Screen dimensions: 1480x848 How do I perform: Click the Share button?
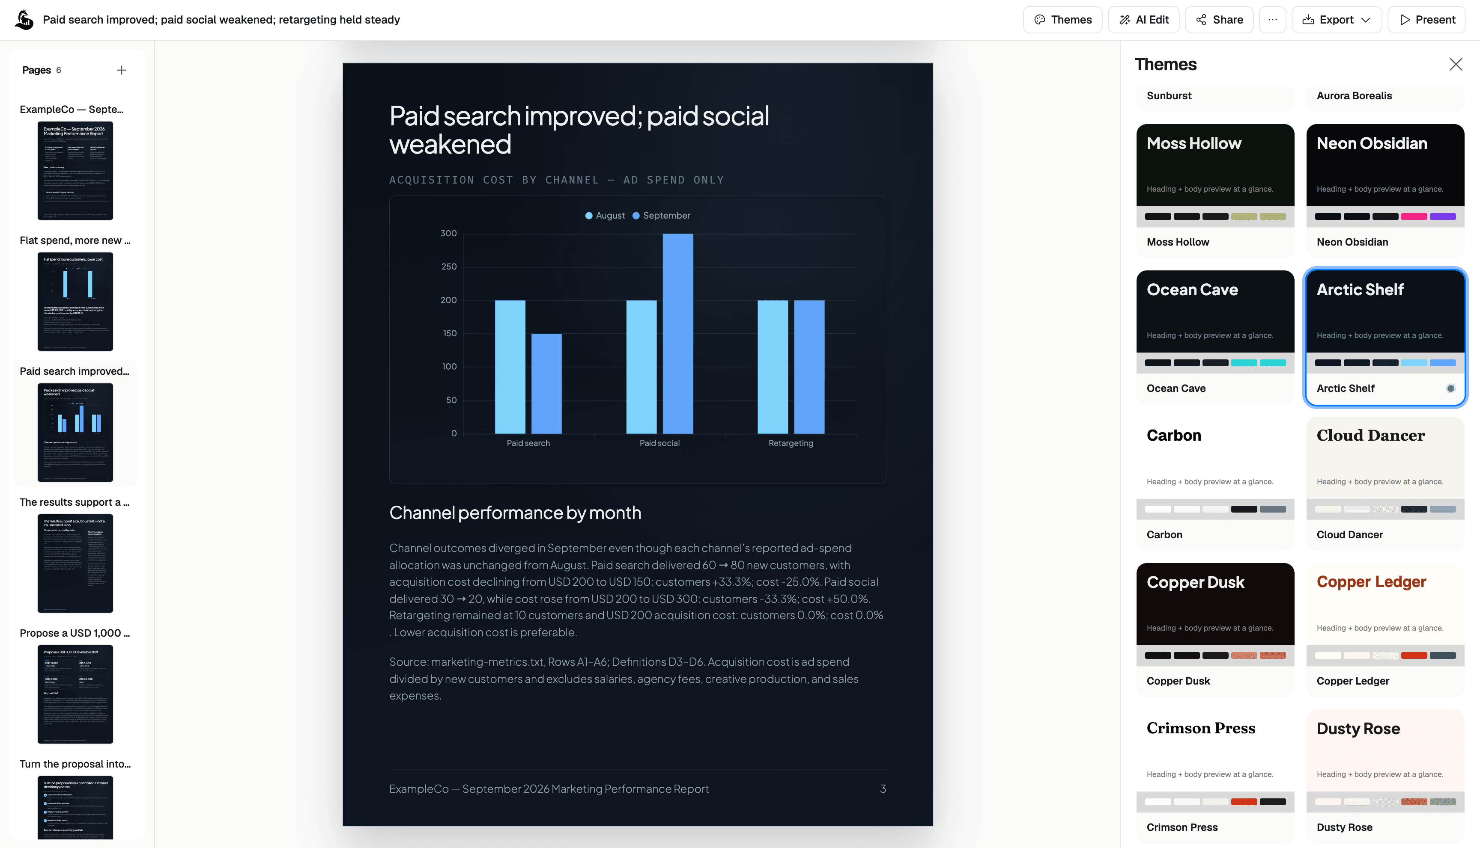(1219, 20)
